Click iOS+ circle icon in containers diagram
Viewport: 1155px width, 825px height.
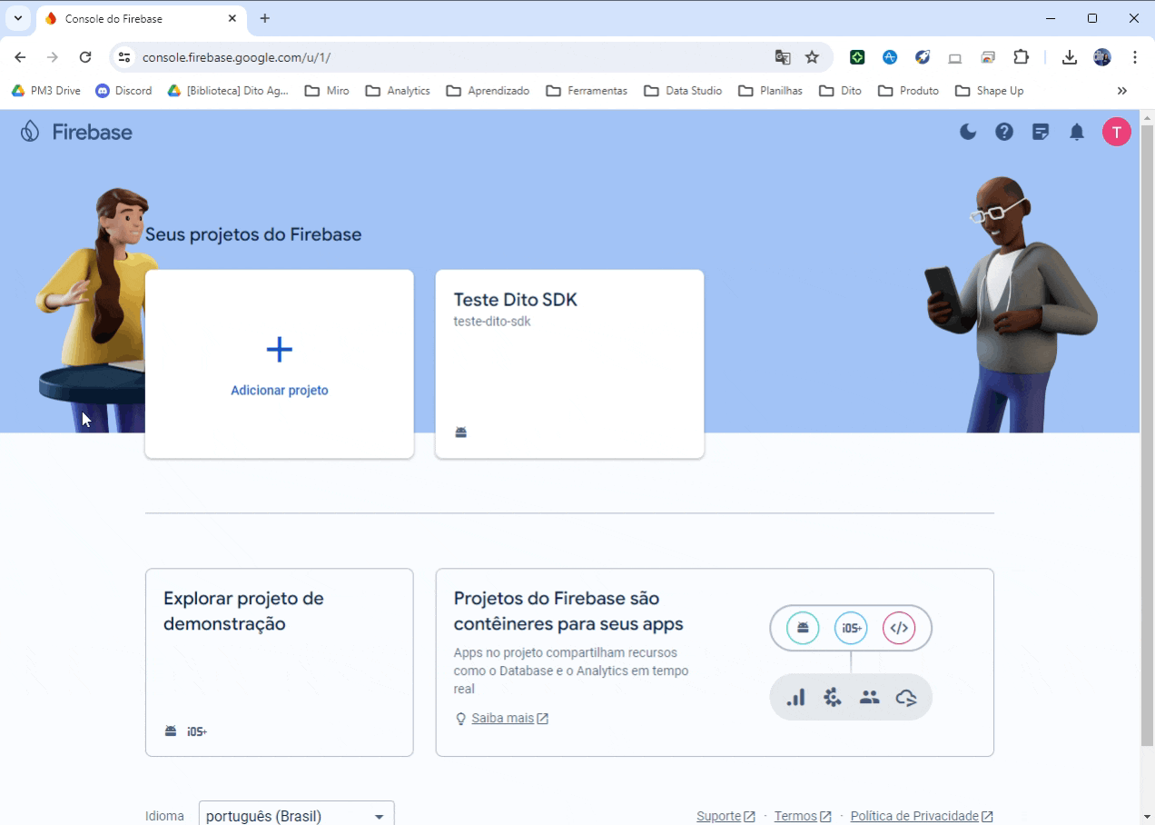point(851,628)
